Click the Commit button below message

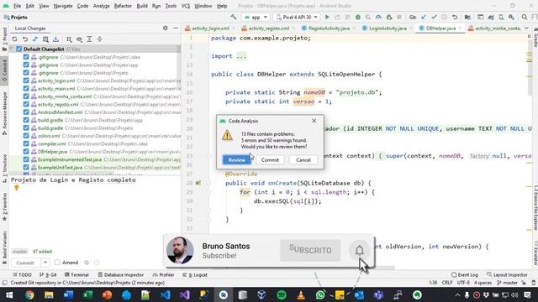point(25,263)
